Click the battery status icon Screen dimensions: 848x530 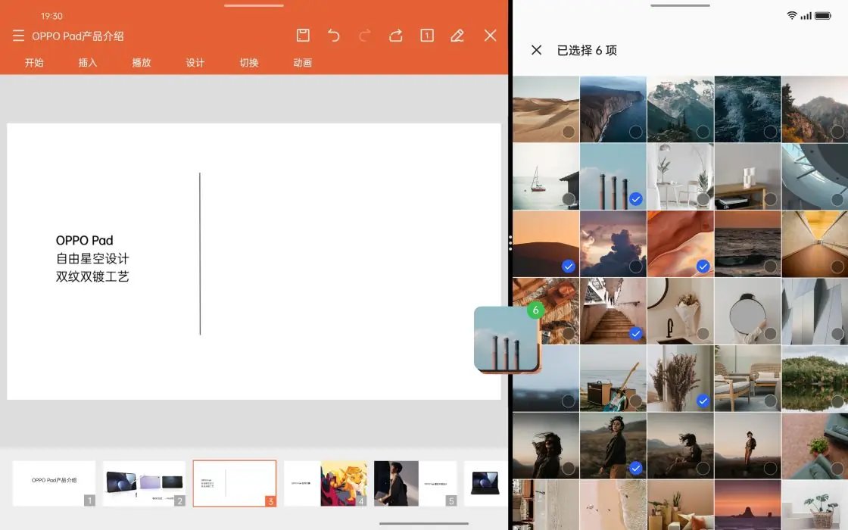point(823,16)
